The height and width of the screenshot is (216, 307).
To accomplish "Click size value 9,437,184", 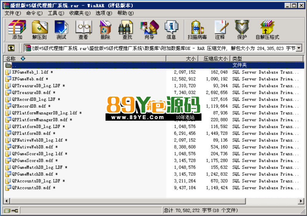I will (x=185, y=188).
